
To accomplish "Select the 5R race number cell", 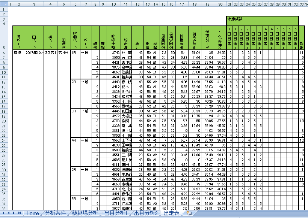I will click(75, 170).
